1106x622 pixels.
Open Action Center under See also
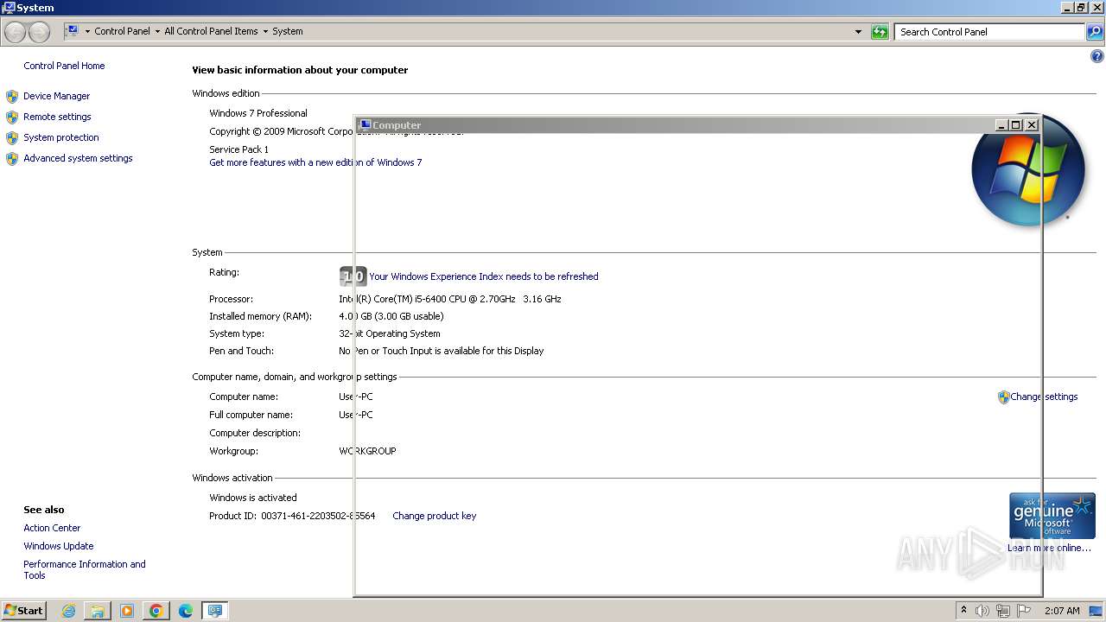(52, 528)
